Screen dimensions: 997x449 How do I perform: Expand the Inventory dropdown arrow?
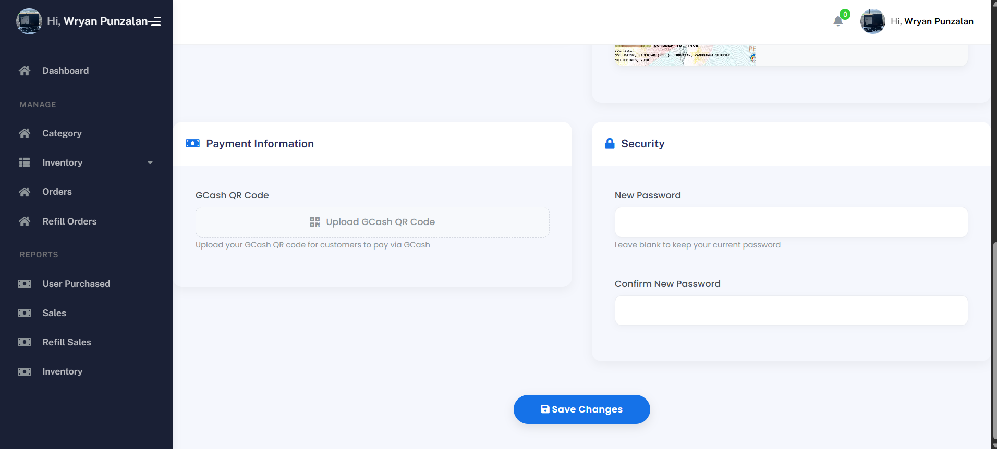coord(150,163)
